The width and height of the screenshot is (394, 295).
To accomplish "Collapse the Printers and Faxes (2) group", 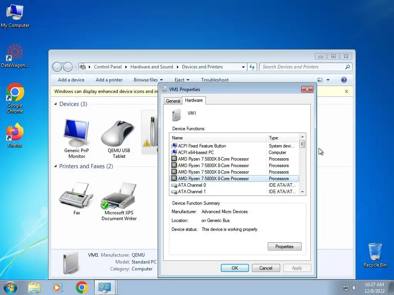I will tap(55, 166).
